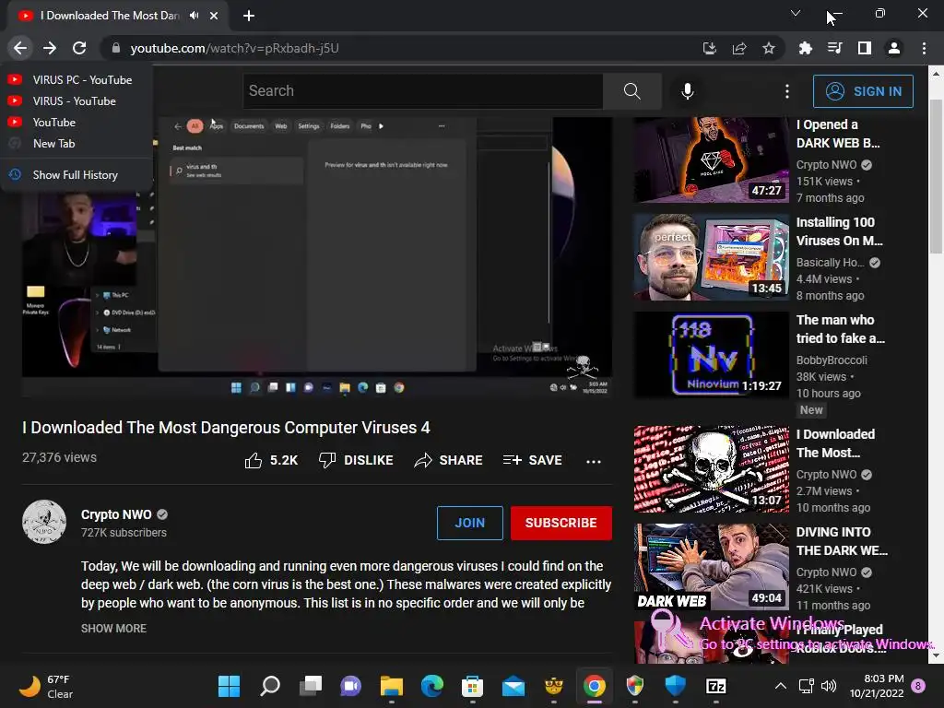This screenshot has height=708, width=944.
Task: Click the volume speaker tray icon
Action: pos(829,686)
